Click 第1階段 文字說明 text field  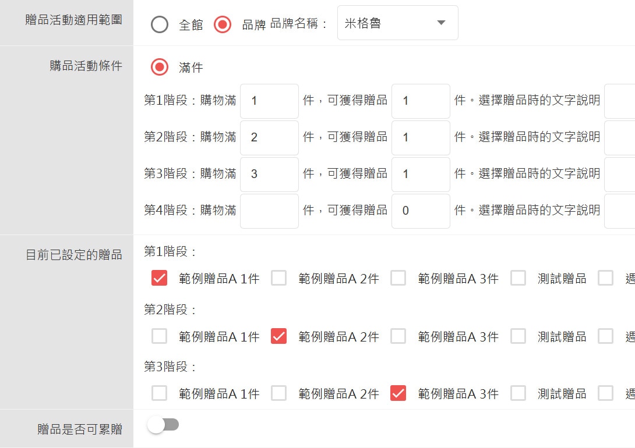coord(620,101)
